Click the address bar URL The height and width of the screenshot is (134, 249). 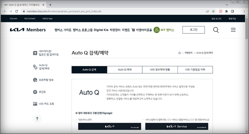point(64,11)
